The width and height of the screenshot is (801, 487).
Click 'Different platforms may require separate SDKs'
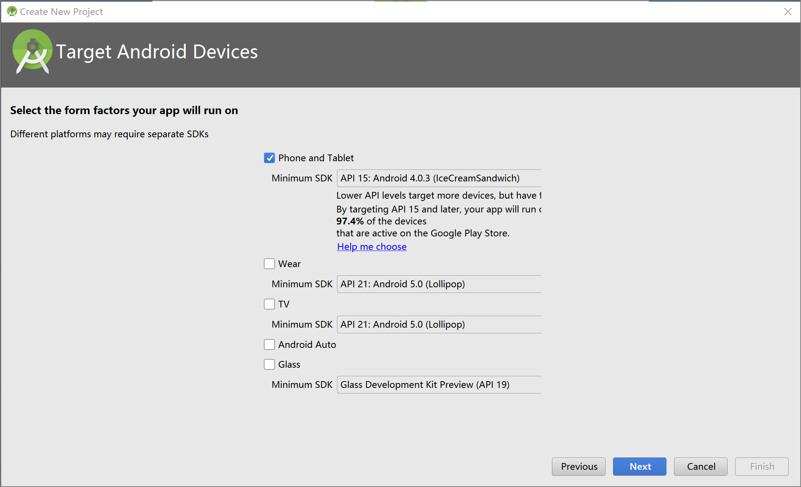click(109, 134)
